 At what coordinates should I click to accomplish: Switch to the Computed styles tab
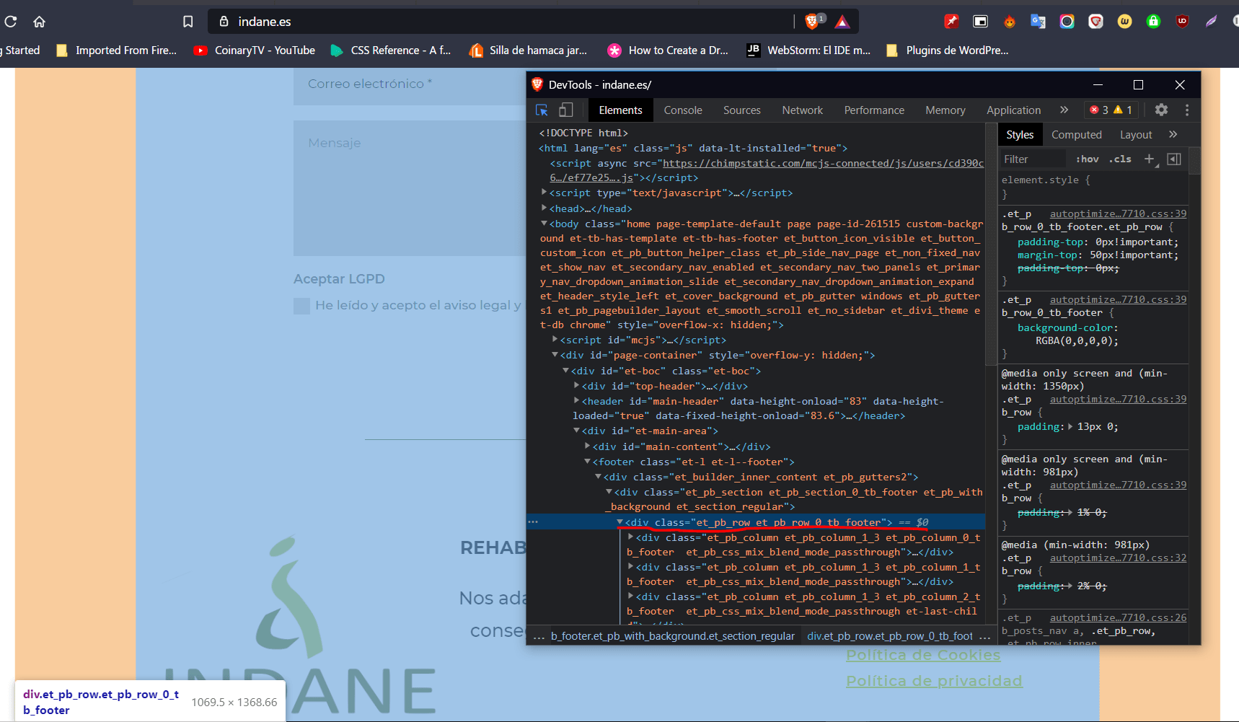(x=1076, y=134)
